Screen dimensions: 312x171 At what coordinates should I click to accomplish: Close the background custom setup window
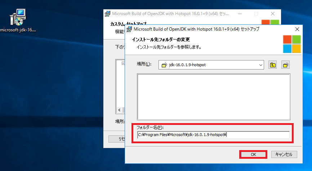273,14
